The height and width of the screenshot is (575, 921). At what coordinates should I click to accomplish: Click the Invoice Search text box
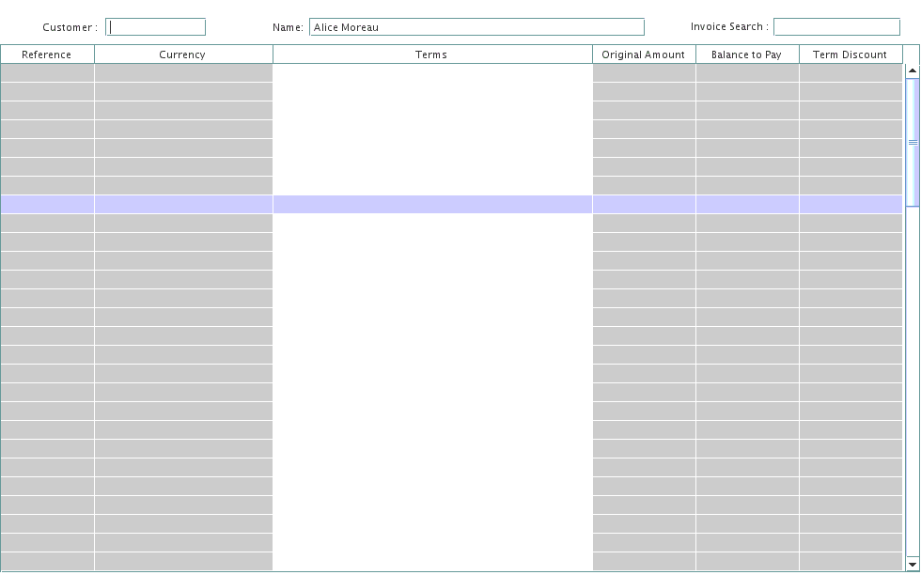pos(836,27)
